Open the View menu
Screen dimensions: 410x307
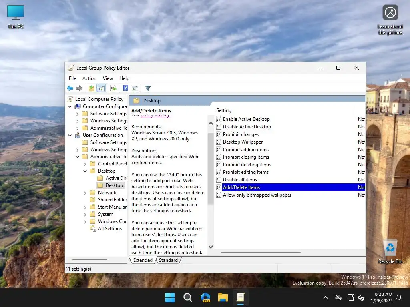click(108, 78)
